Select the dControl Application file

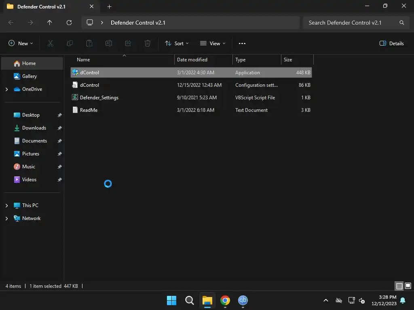click(x=191, y=73)
